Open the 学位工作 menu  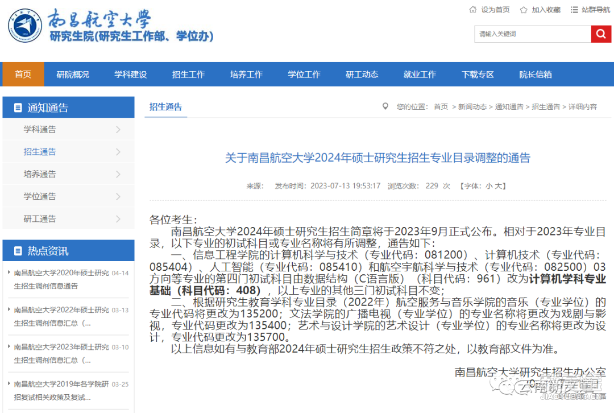(304, 75)
